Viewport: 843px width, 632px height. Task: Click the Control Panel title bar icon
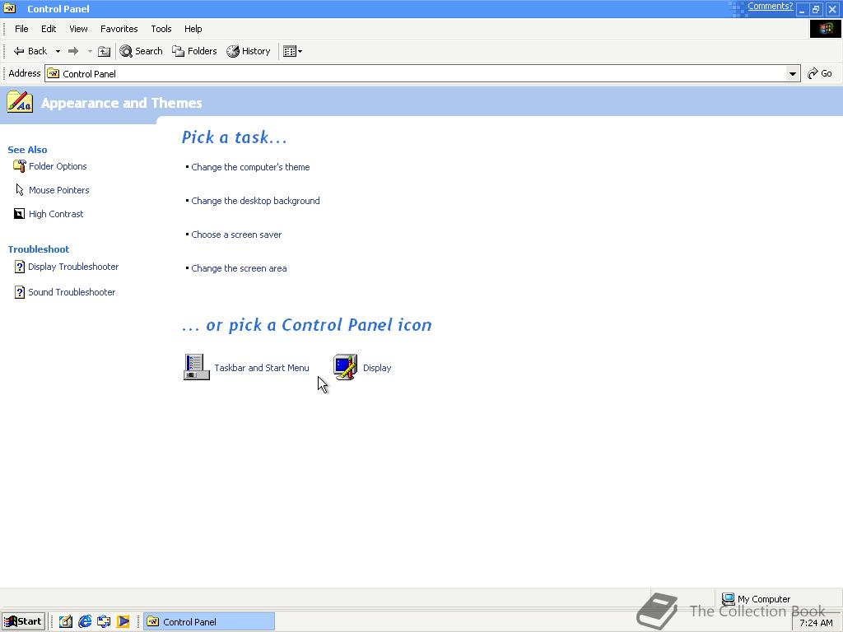(x=10, y=8)
